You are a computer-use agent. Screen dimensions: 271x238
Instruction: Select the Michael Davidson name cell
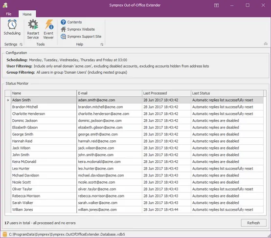pos(44,175)
